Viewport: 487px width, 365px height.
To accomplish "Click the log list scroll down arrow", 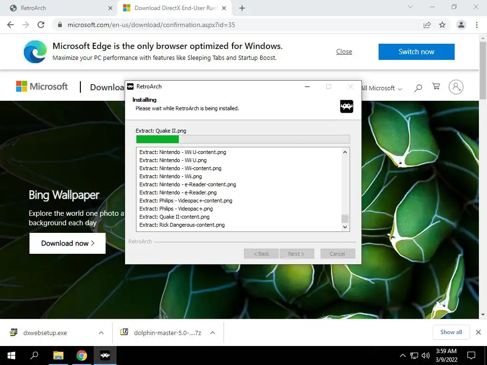I will click(345, 227).
